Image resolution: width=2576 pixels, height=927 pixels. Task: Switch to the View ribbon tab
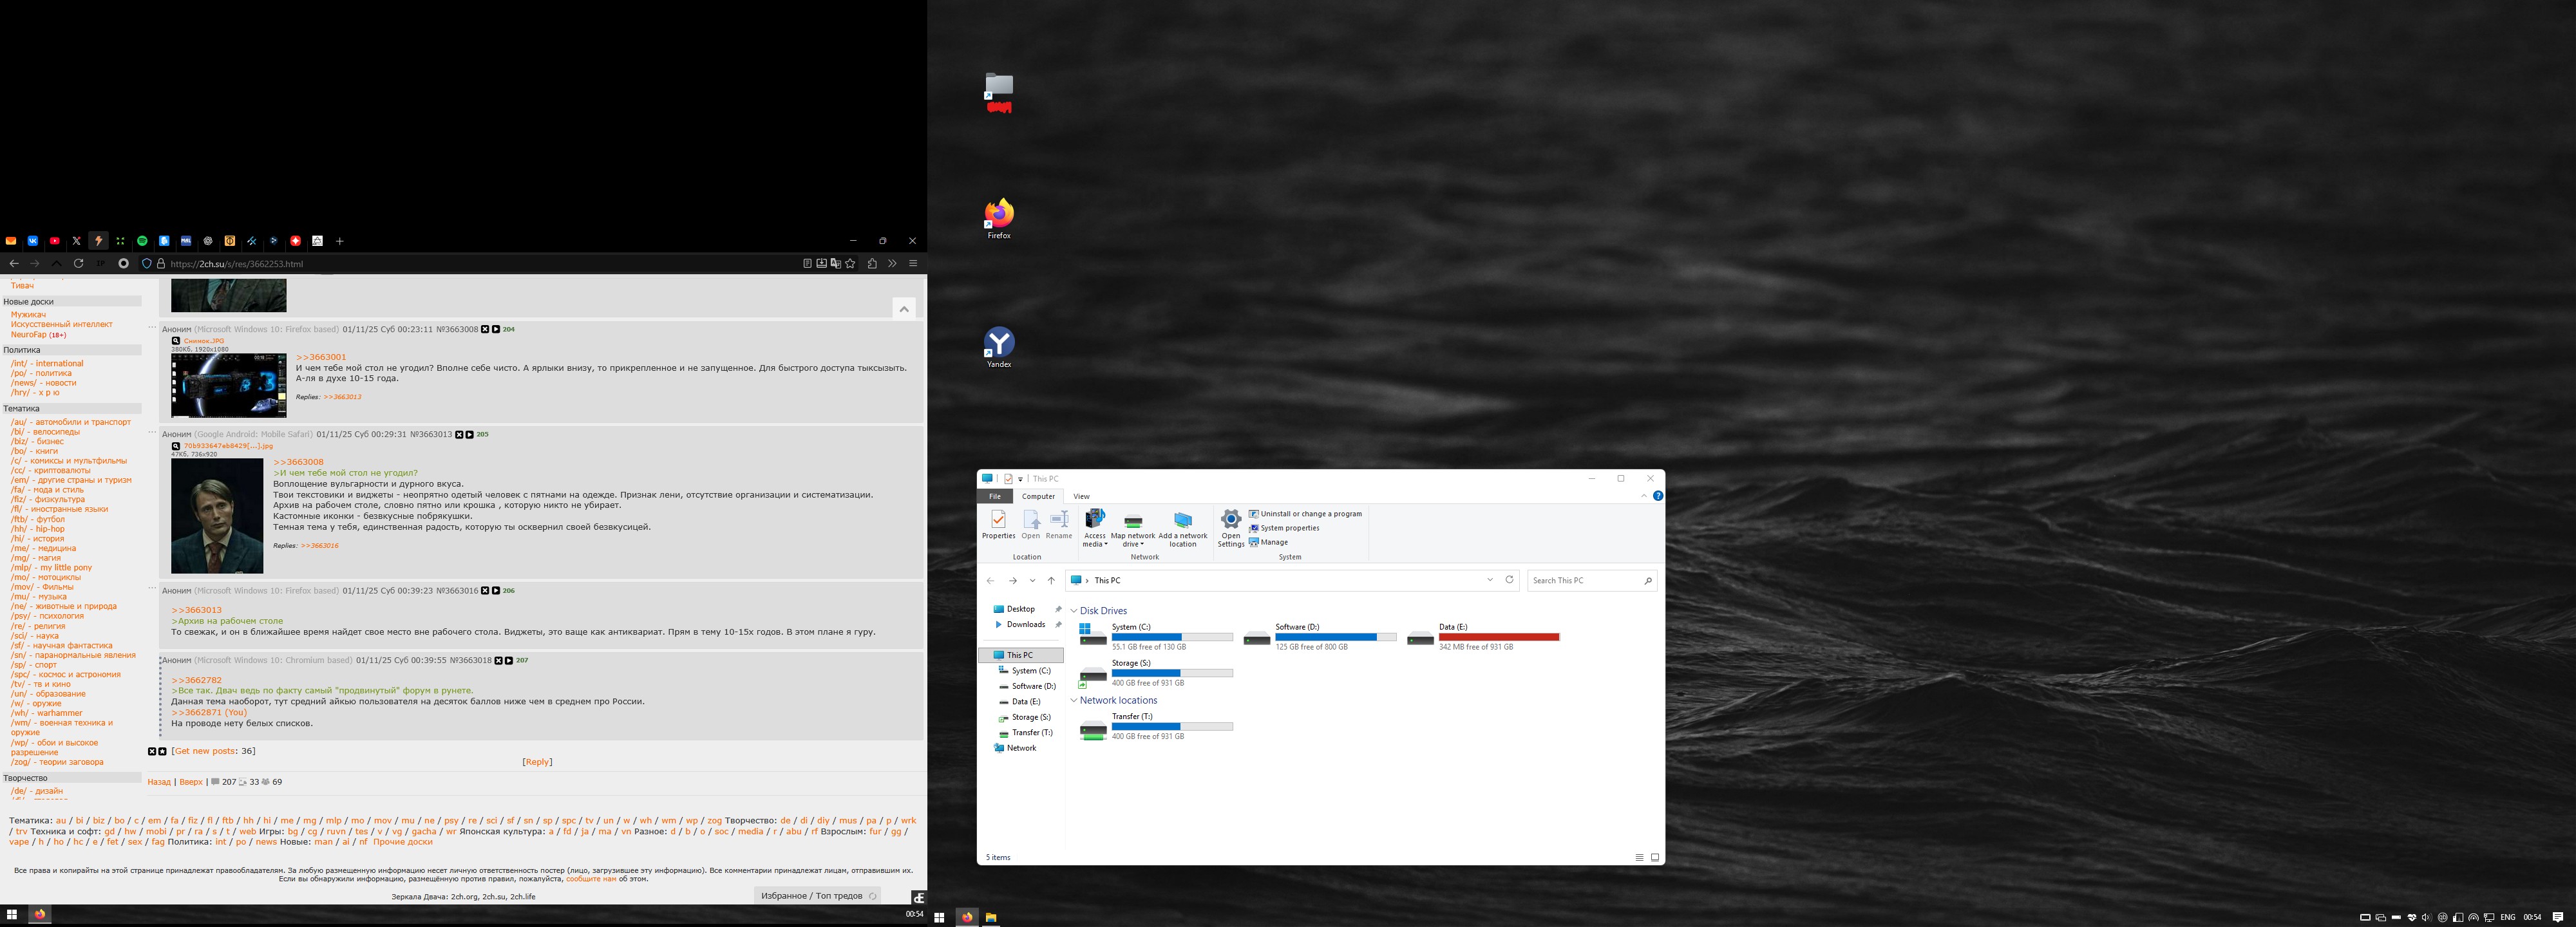point(1081,496)
